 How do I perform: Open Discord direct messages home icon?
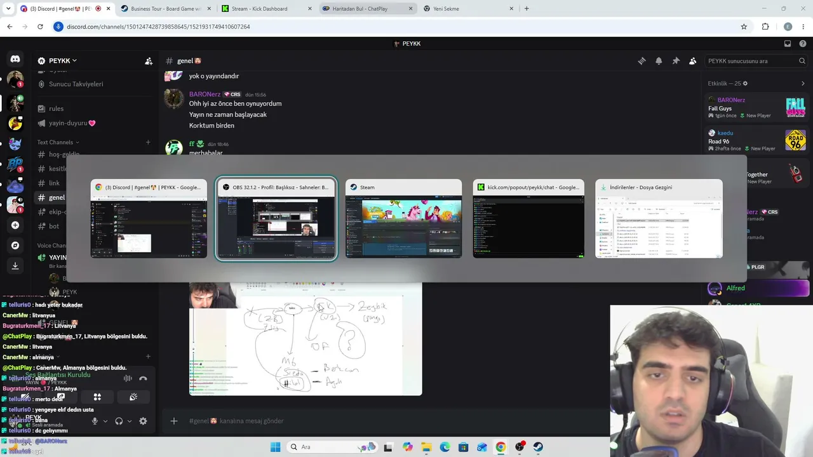[15, 59]
